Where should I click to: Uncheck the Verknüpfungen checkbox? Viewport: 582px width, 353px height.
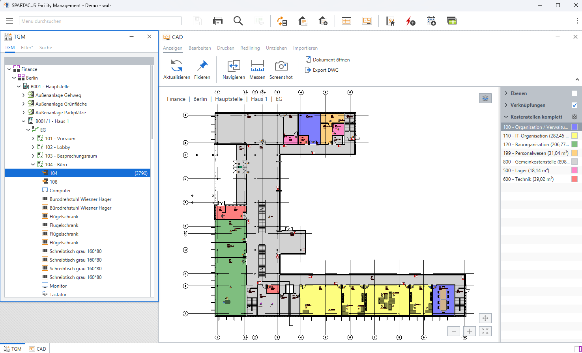tap(575, 105)
